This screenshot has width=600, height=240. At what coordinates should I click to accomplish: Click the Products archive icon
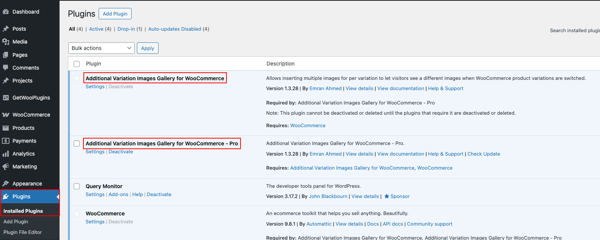[6, 128]
